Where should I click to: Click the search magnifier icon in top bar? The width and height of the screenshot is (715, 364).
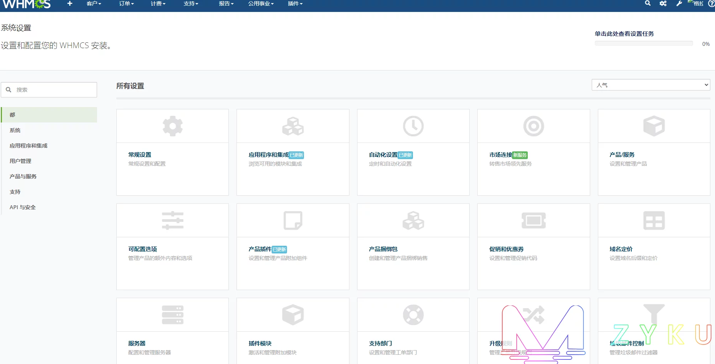[x=648, y=3]
